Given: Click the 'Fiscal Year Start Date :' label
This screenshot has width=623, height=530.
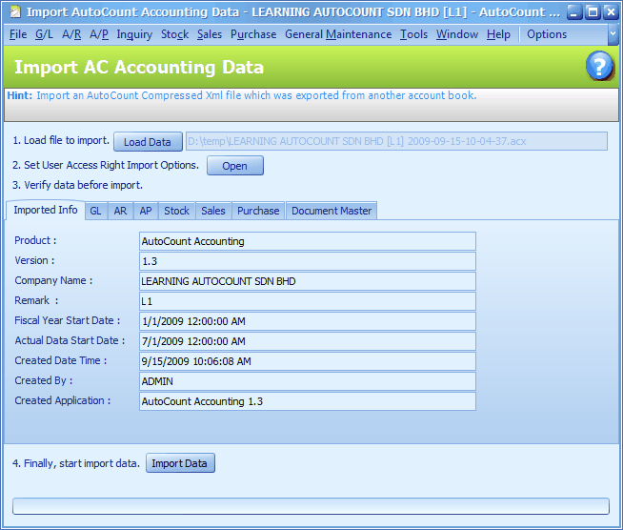Looking at the screenshot, I should coord(68,320).
